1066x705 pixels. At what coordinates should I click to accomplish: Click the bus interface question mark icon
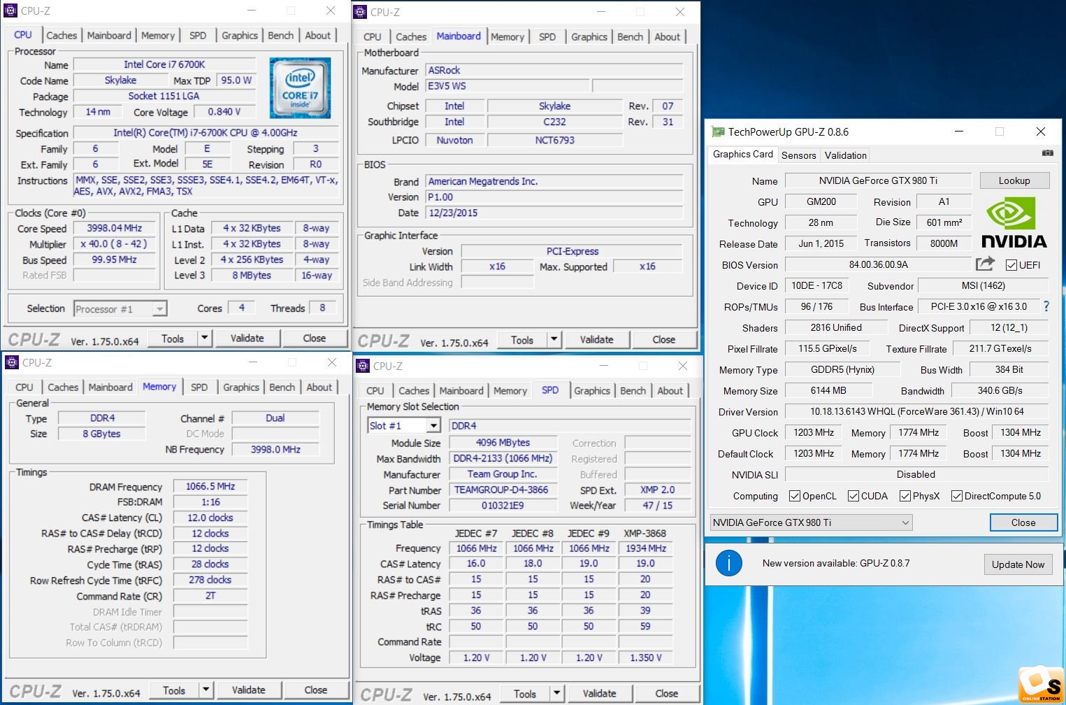[x=1046, y=306]
